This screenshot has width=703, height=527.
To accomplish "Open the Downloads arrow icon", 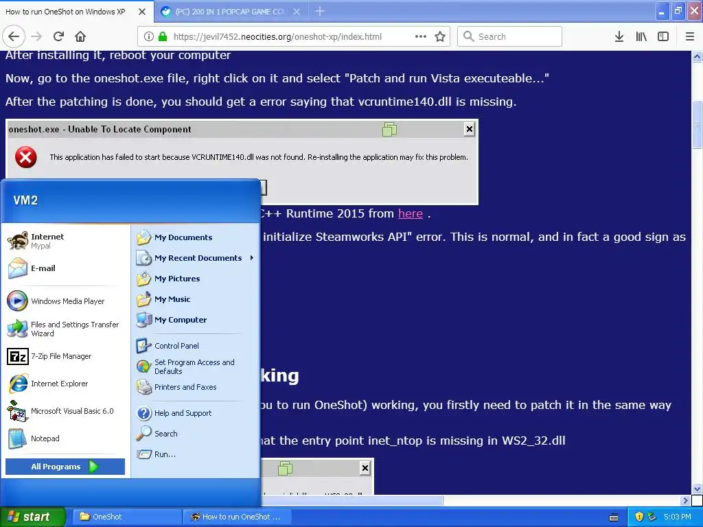I will (619, 36).
